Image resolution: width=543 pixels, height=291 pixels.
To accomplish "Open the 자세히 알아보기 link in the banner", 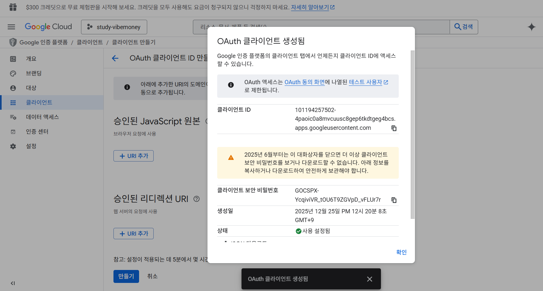I will pos(313,7).
